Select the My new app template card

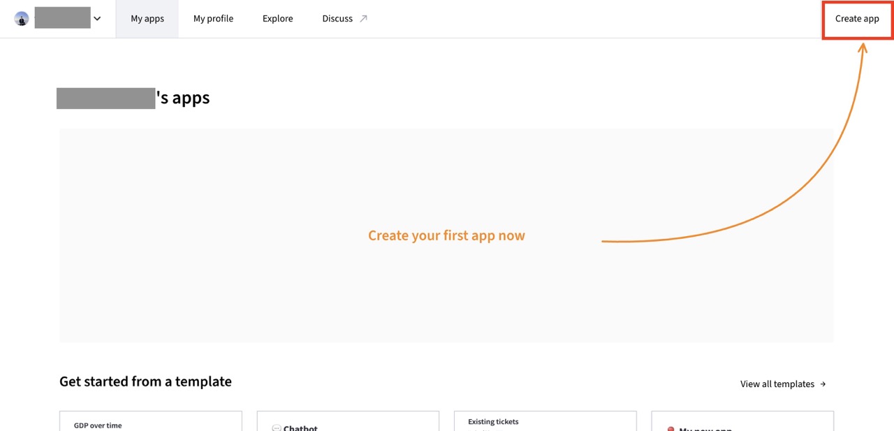pyautogui.click(x=742, y=421)
